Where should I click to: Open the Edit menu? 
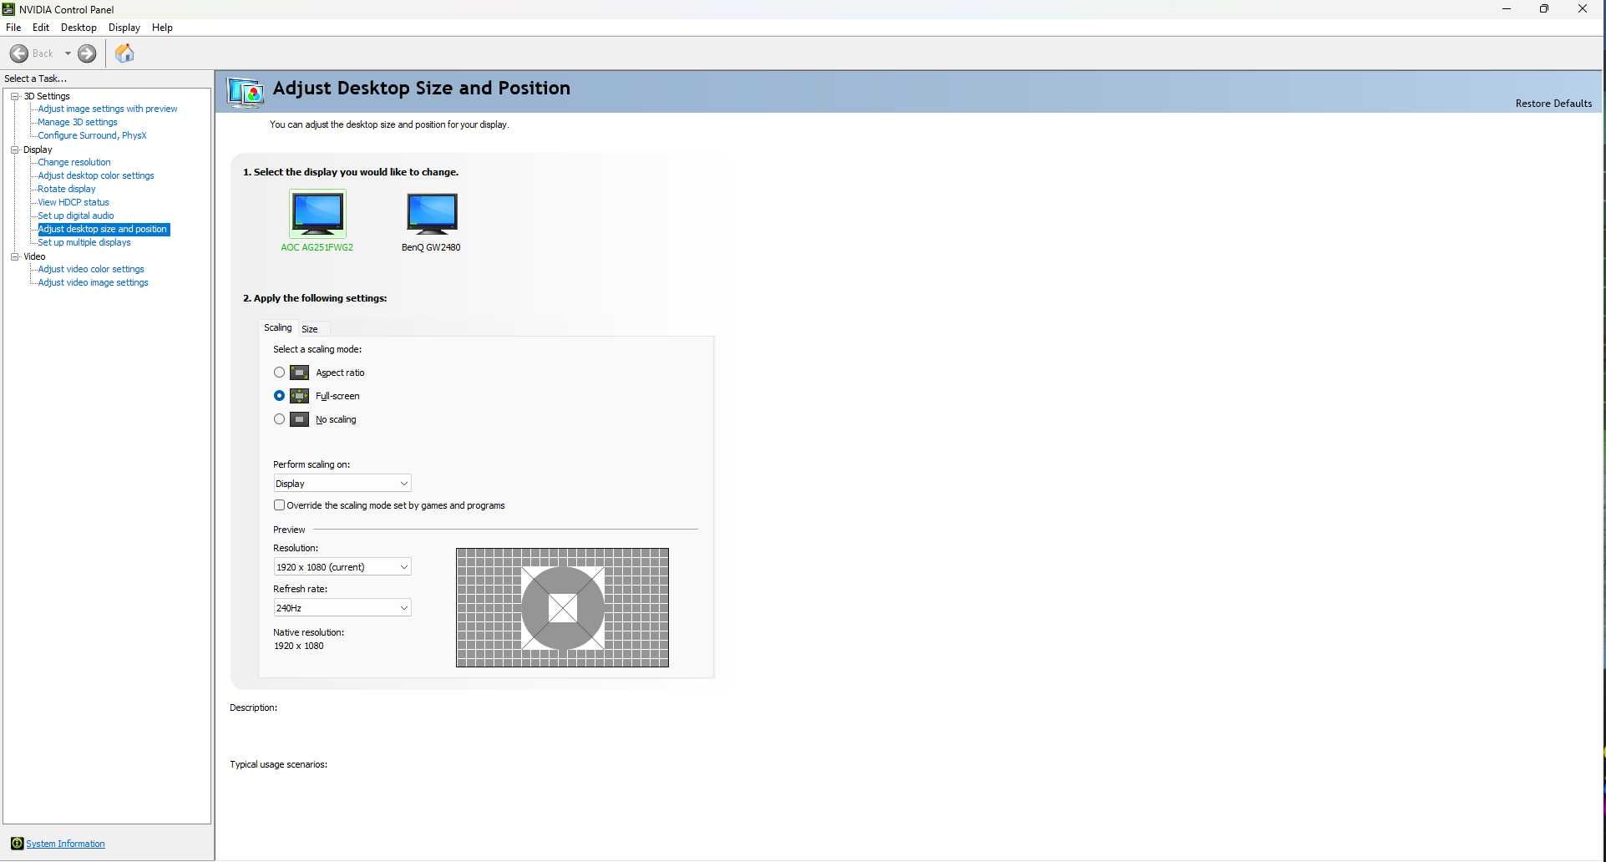(41, 28)
